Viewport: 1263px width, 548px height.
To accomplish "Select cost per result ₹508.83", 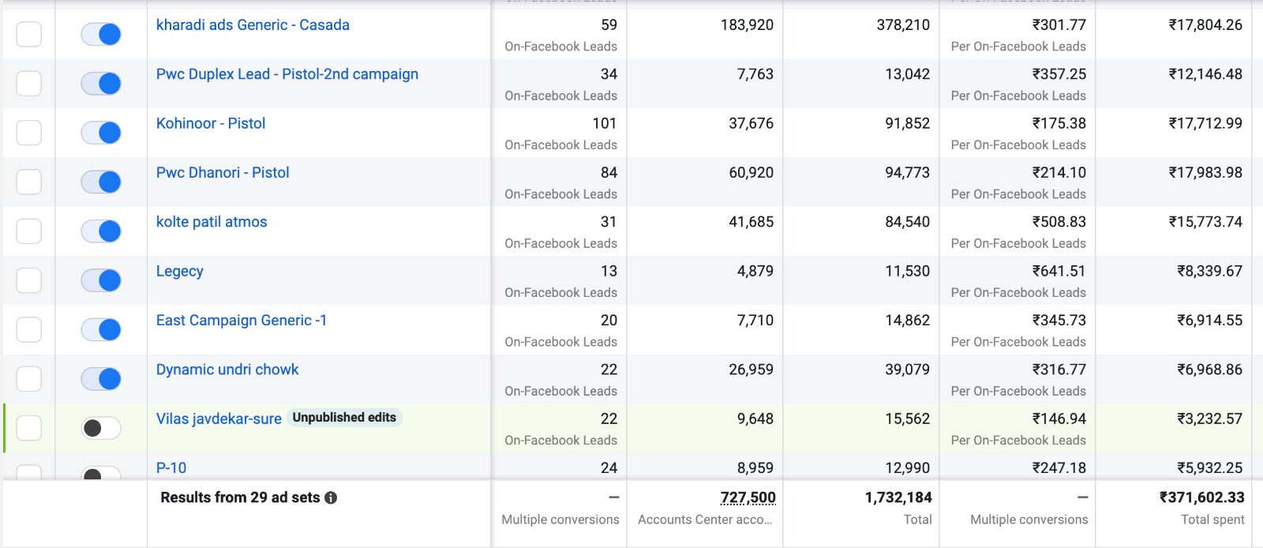I will pos(1059,222).
